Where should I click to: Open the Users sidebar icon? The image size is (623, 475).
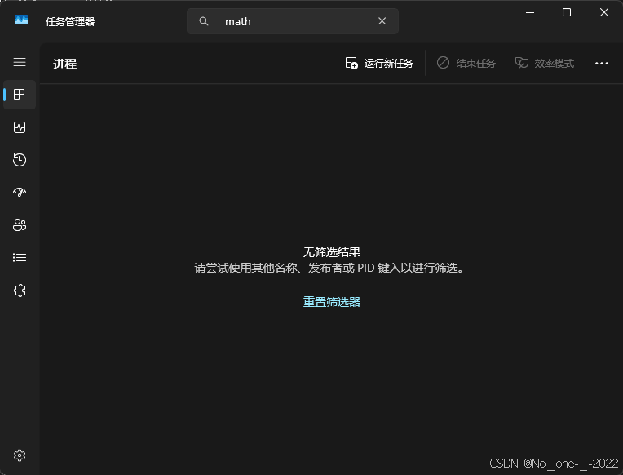click(20, 225)
